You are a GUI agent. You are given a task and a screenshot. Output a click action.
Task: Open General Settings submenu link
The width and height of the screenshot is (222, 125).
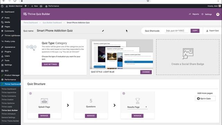pos(8,117)
